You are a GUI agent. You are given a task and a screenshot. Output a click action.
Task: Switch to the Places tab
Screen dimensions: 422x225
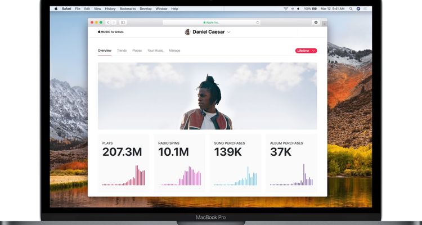coord(137,51)
